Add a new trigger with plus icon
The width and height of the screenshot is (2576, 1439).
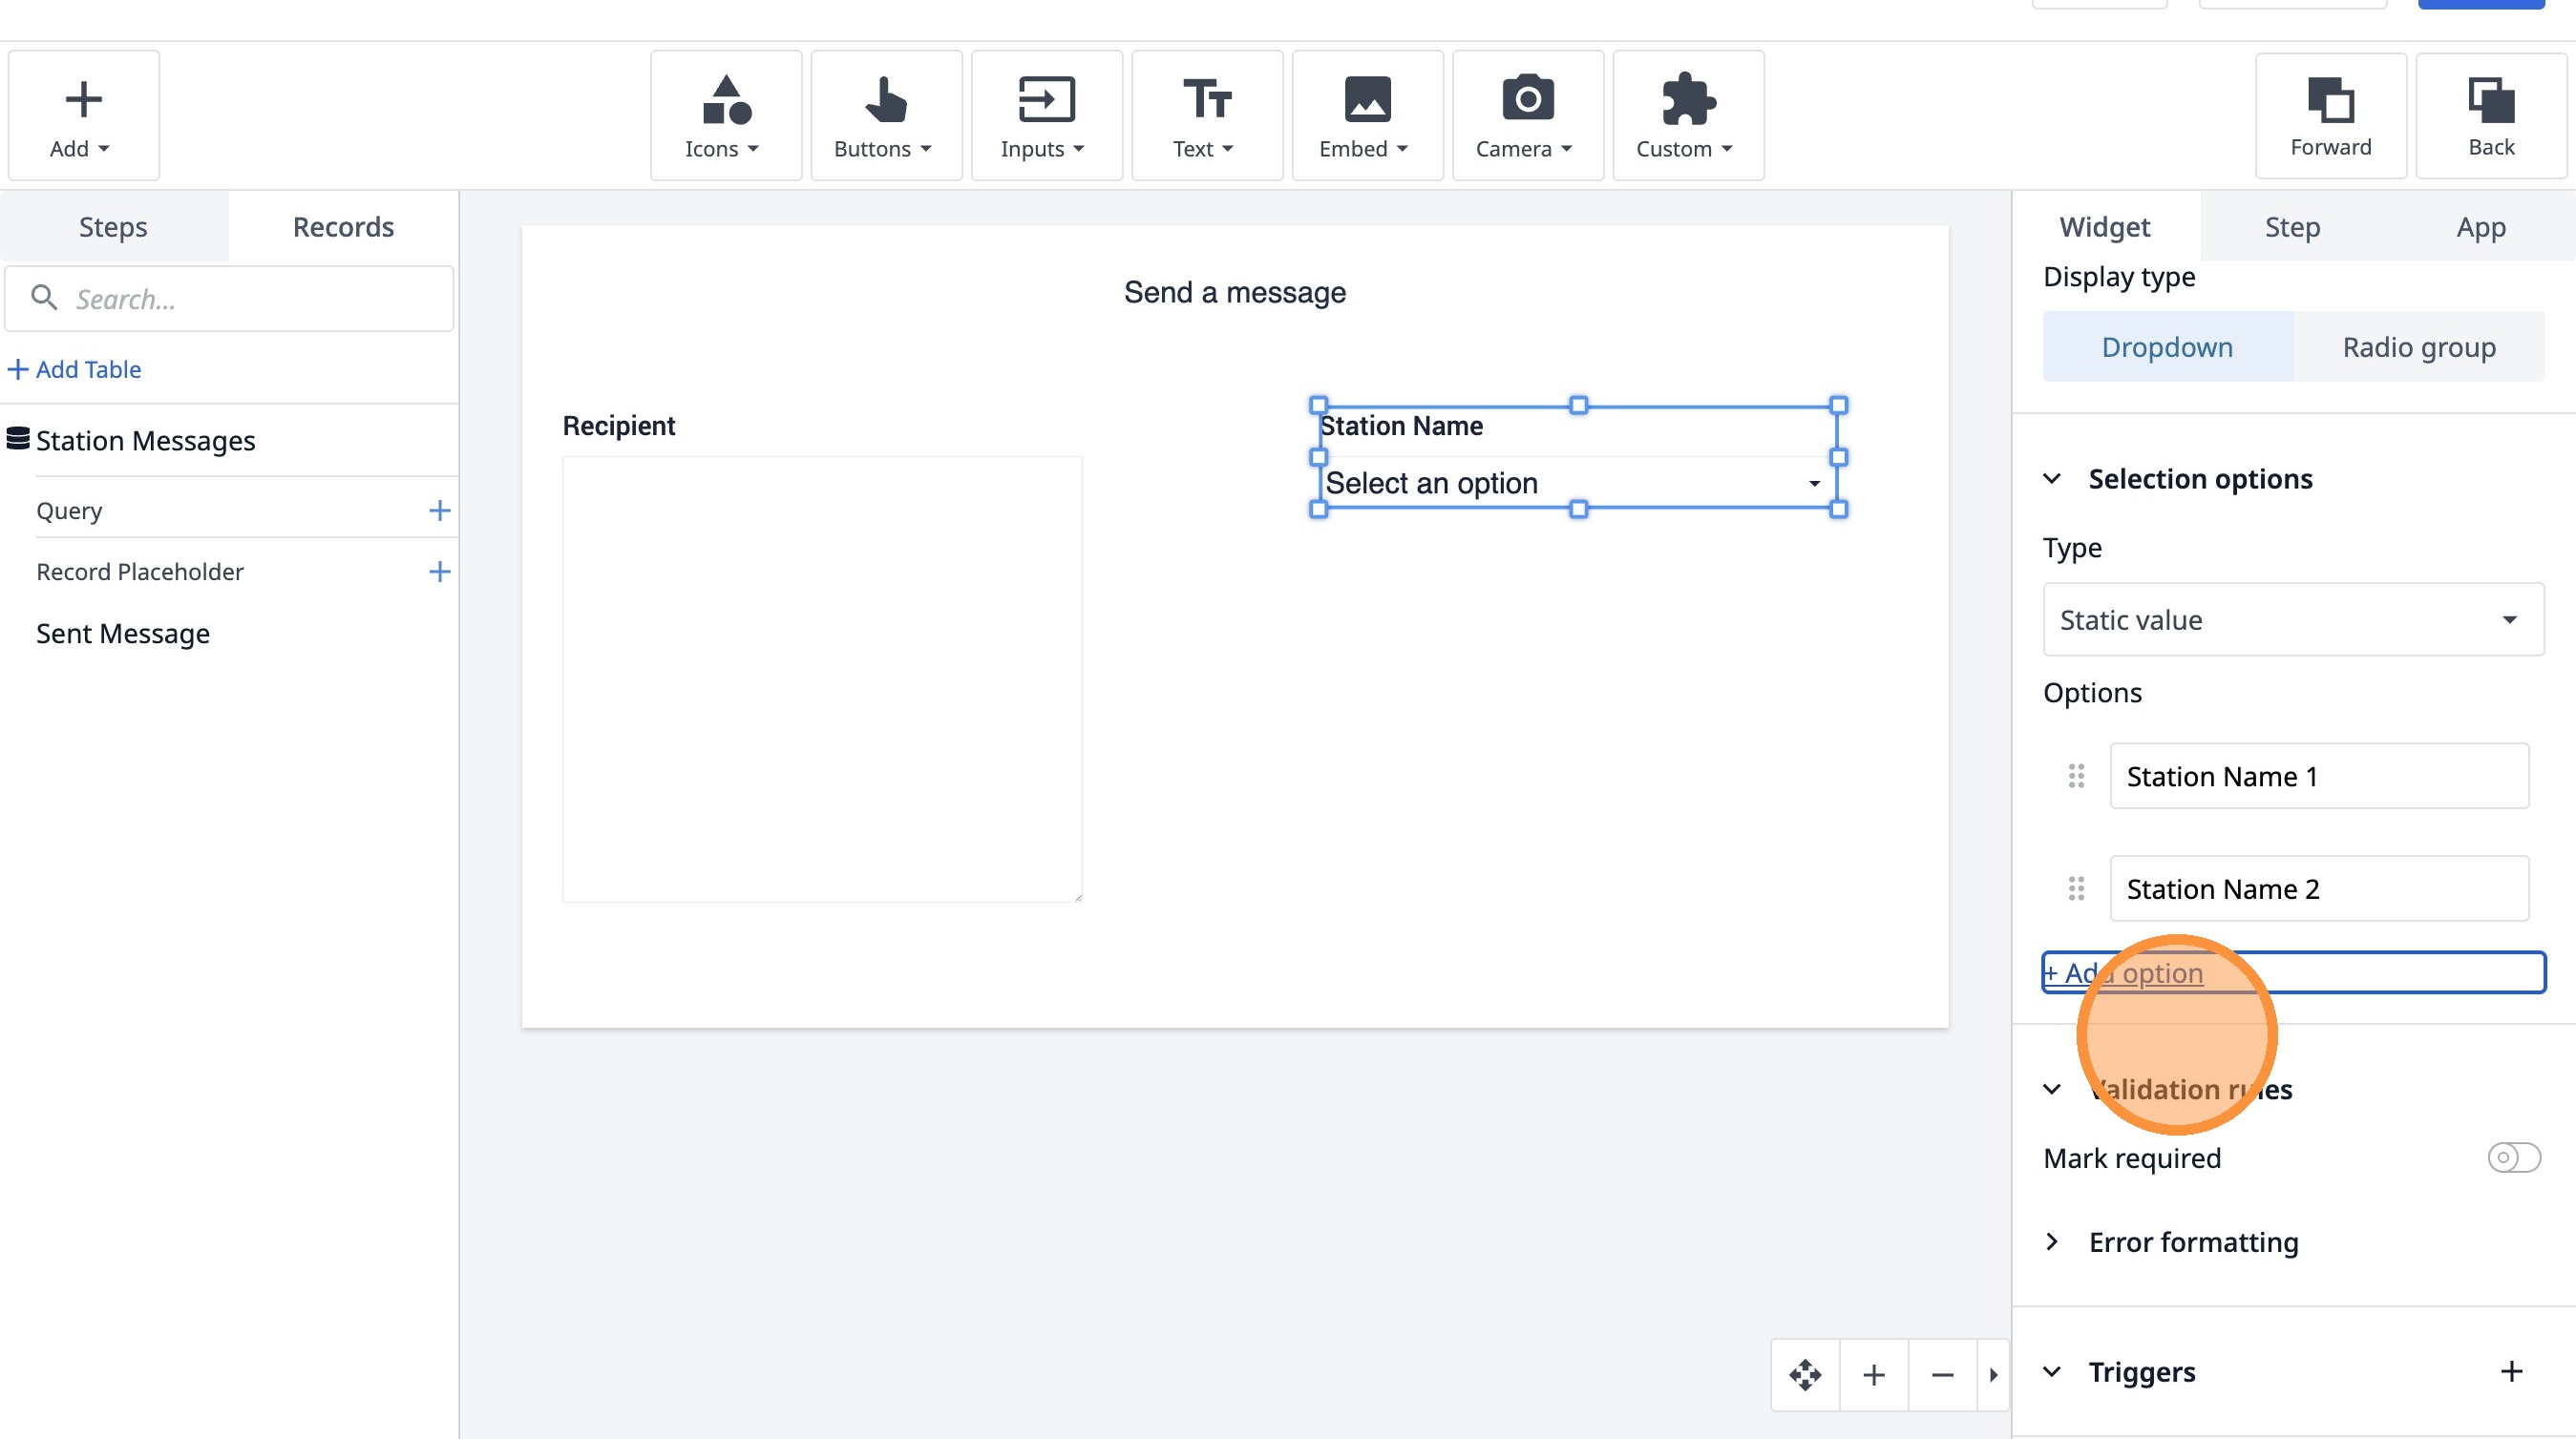click(2511, 1371)
